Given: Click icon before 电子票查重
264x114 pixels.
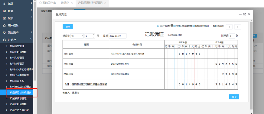Looking at the screenshot, I should (x=158, y=26).
